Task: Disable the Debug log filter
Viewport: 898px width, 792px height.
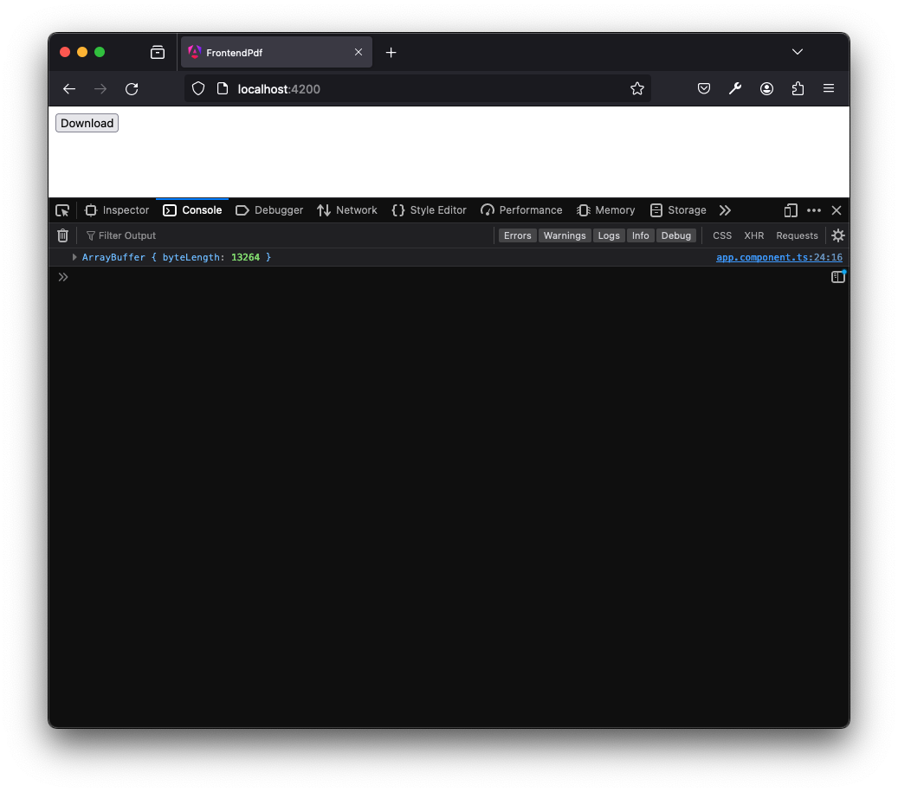Action: pos(676,235)
